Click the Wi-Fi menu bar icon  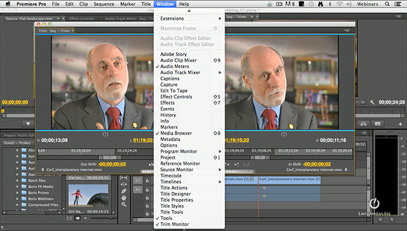point(339,4)
